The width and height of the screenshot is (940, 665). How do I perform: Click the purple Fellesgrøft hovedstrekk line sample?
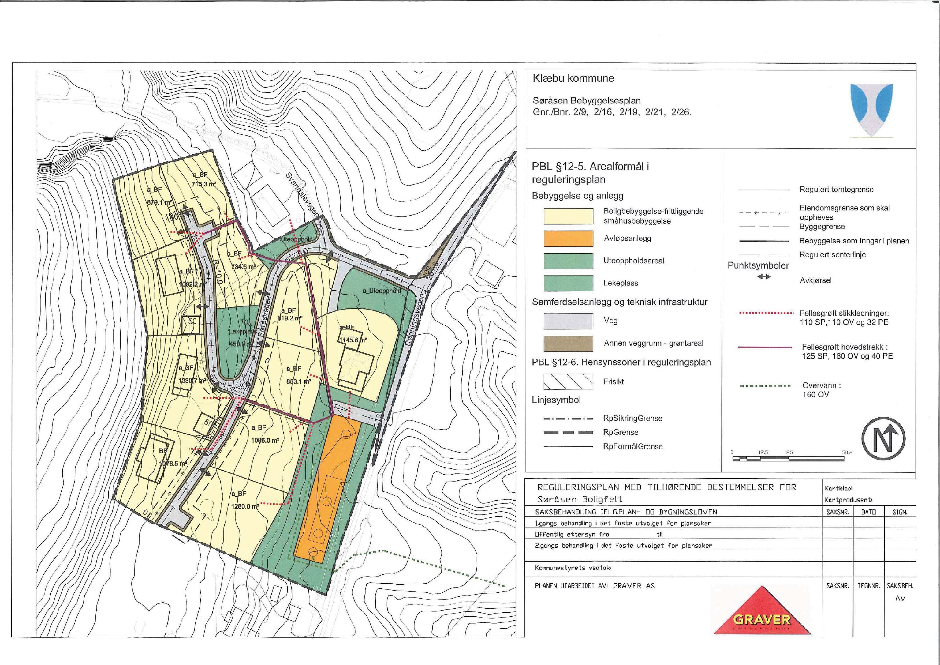(765, 347)
